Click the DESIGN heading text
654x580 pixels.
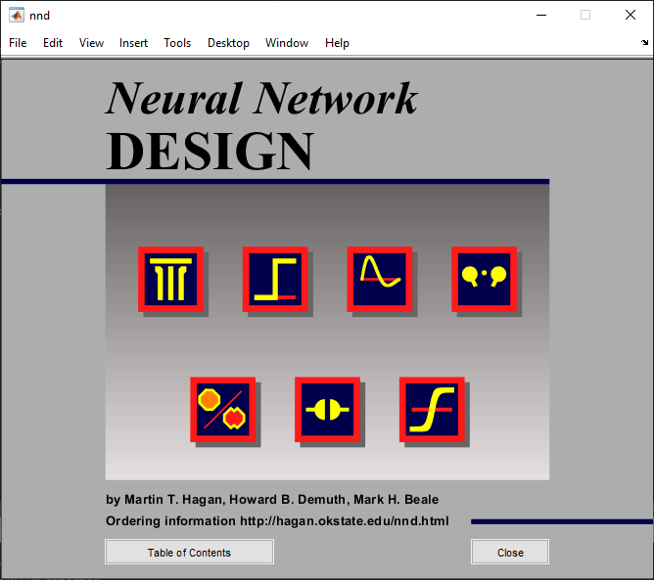[x=210, y=151]
